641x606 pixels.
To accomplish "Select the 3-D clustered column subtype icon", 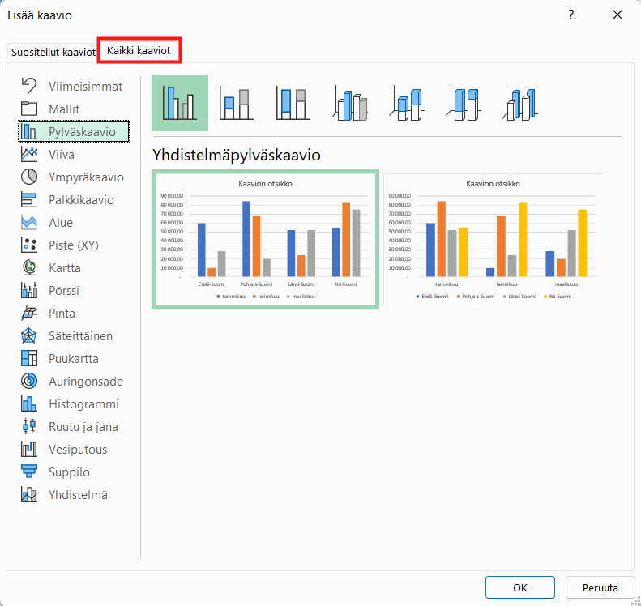I will pyautogui.click(x=350, y=103).
